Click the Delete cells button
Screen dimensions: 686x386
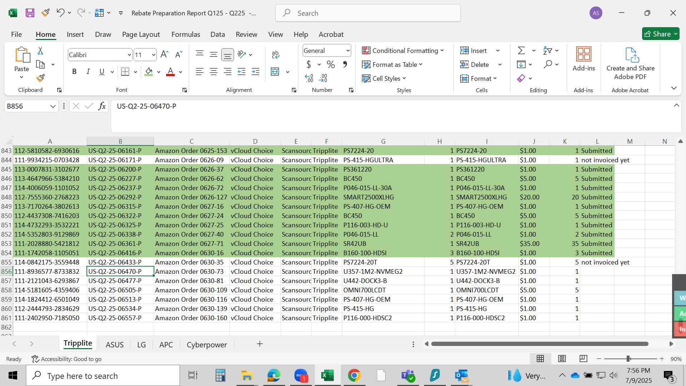point(474,65)
